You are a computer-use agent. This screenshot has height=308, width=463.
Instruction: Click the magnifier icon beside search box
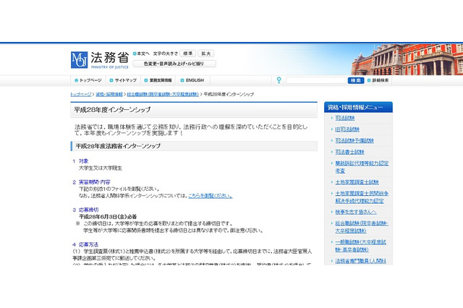point(279,80)
